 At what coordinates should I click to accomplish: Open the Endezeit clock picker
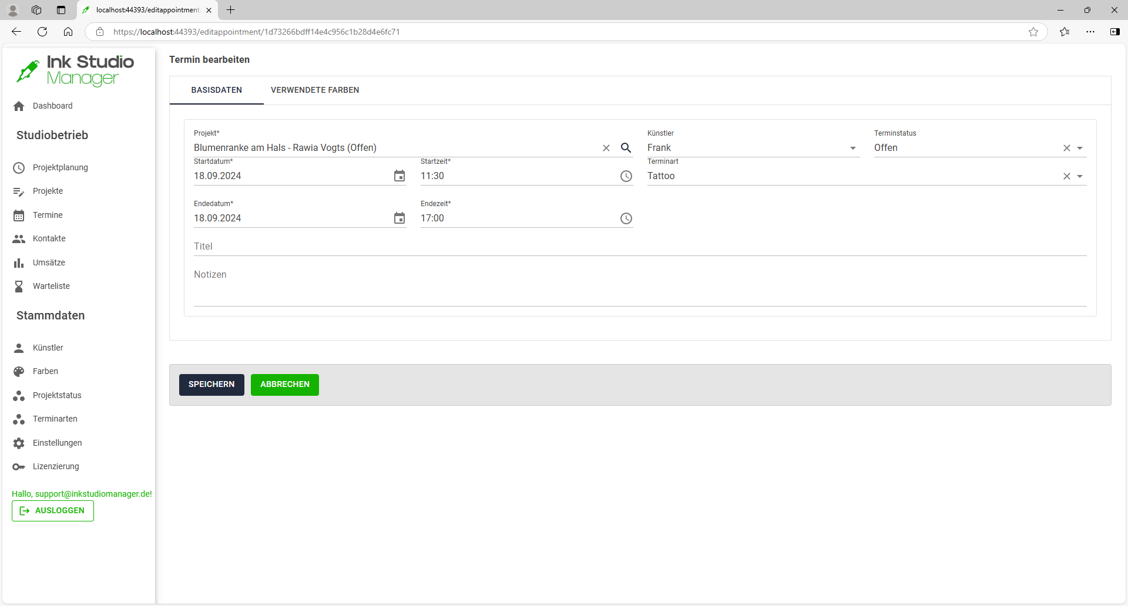click(626, 218)
